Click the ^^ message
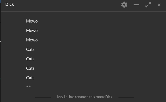 pyautogui.click(x=29, y=86)
